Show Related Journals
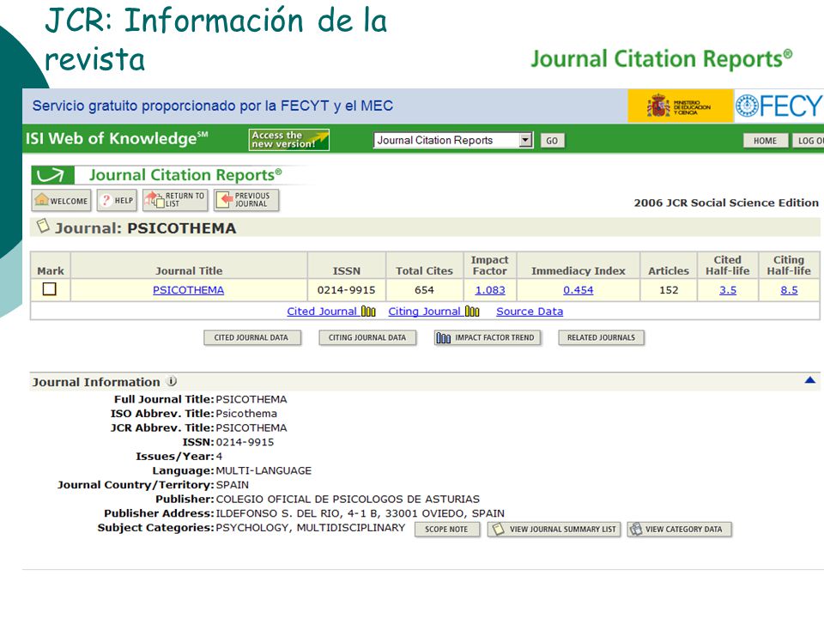 [601, 338]
